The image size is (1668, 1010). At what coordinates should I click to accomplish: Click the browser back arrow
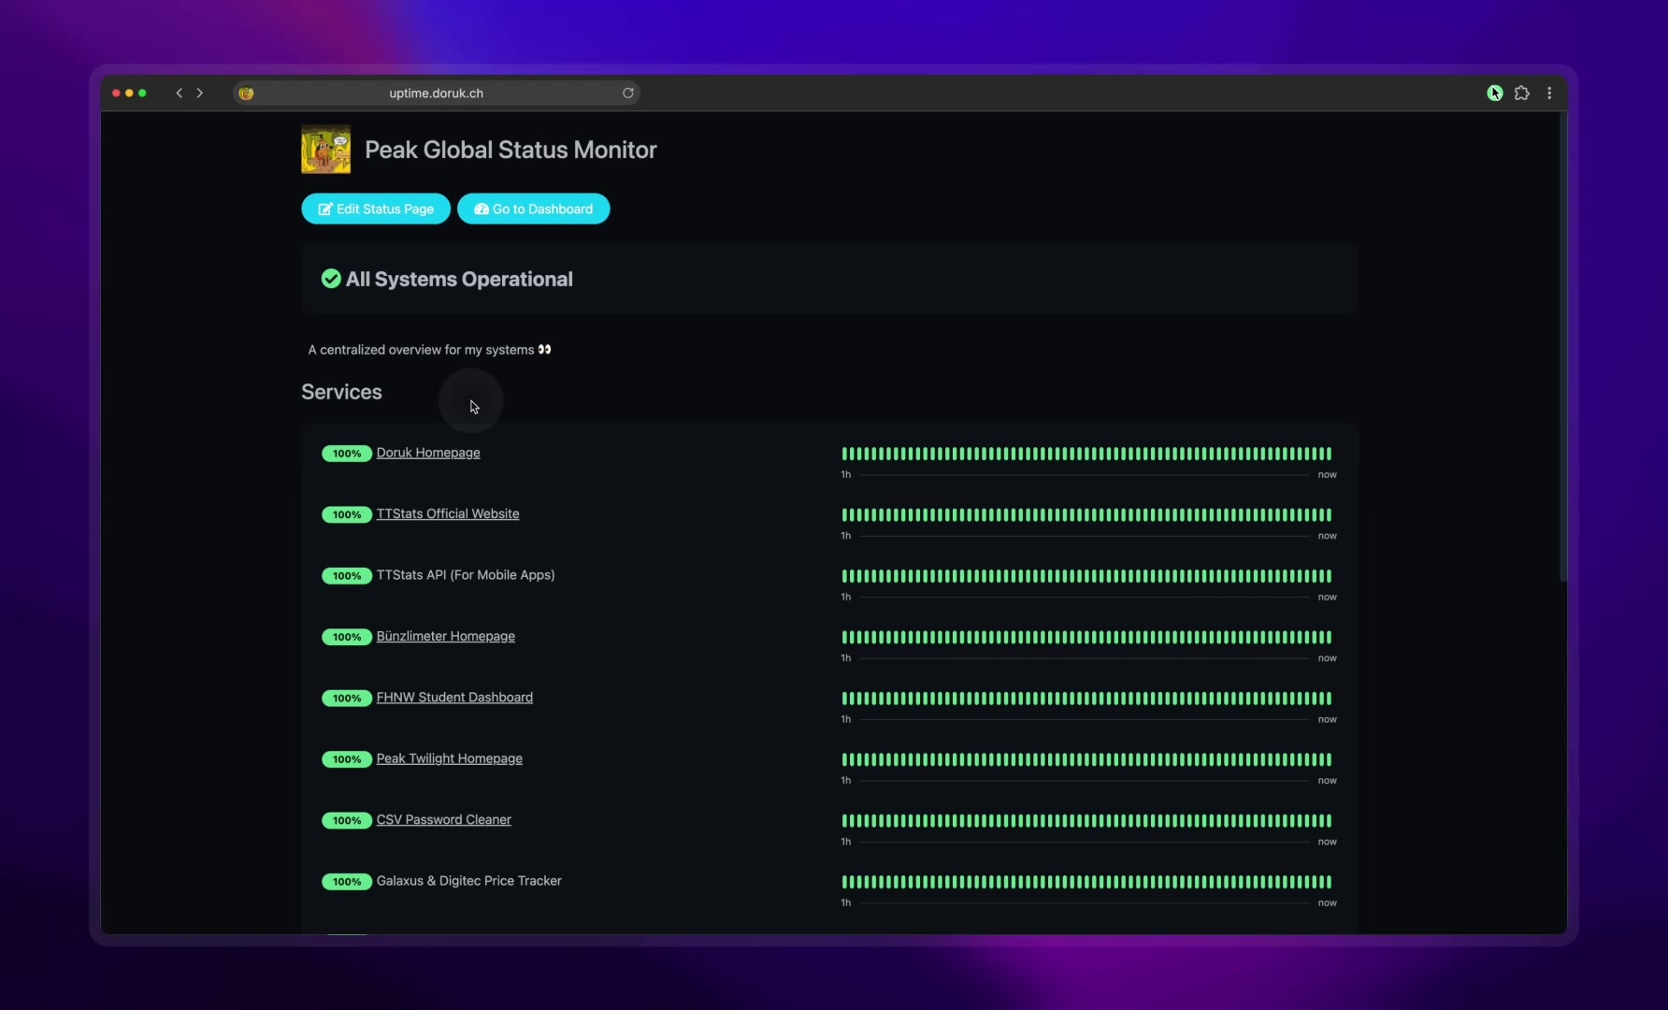click(x=179, y=93)
